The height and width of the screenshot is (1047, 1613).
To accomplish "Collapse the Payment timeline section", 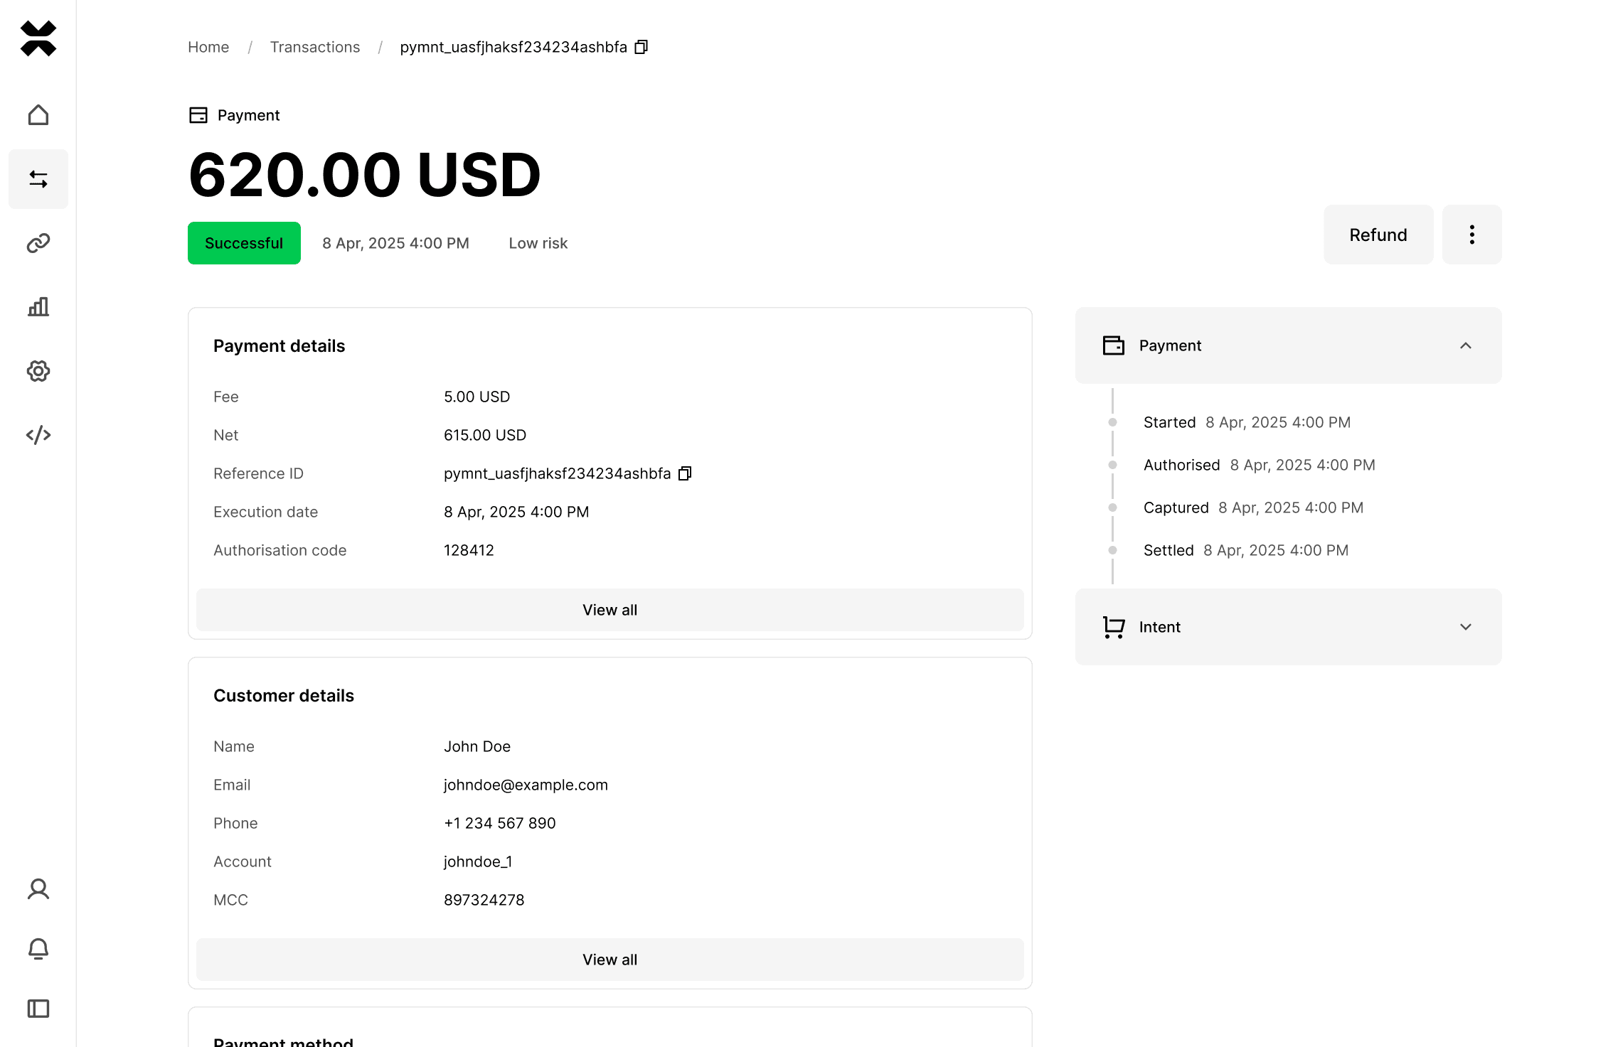I will (1465, 345).
